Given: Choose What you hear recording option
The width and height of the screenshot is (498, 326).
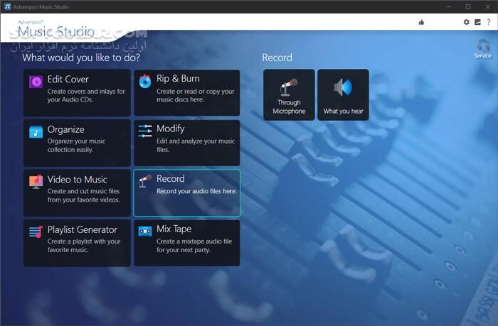Looking at the screenshot, I should 343,94.
